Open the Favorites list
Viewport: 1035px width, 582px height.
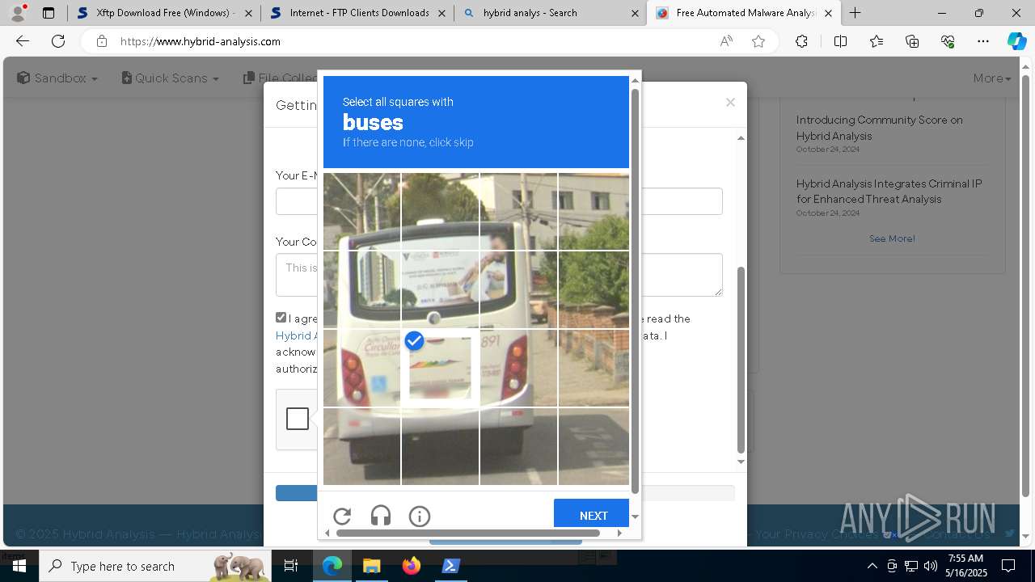[877, 41]
